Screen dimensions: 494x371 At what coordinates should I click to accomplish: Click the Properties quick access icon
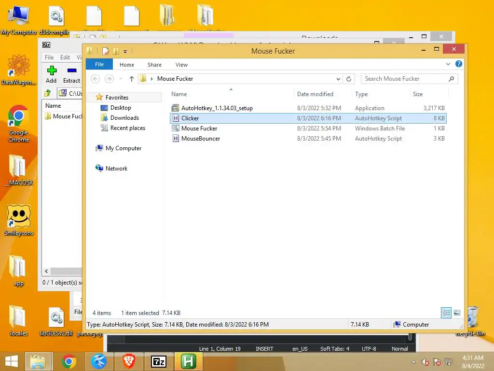pyautogui.click(x=106, y=51)
